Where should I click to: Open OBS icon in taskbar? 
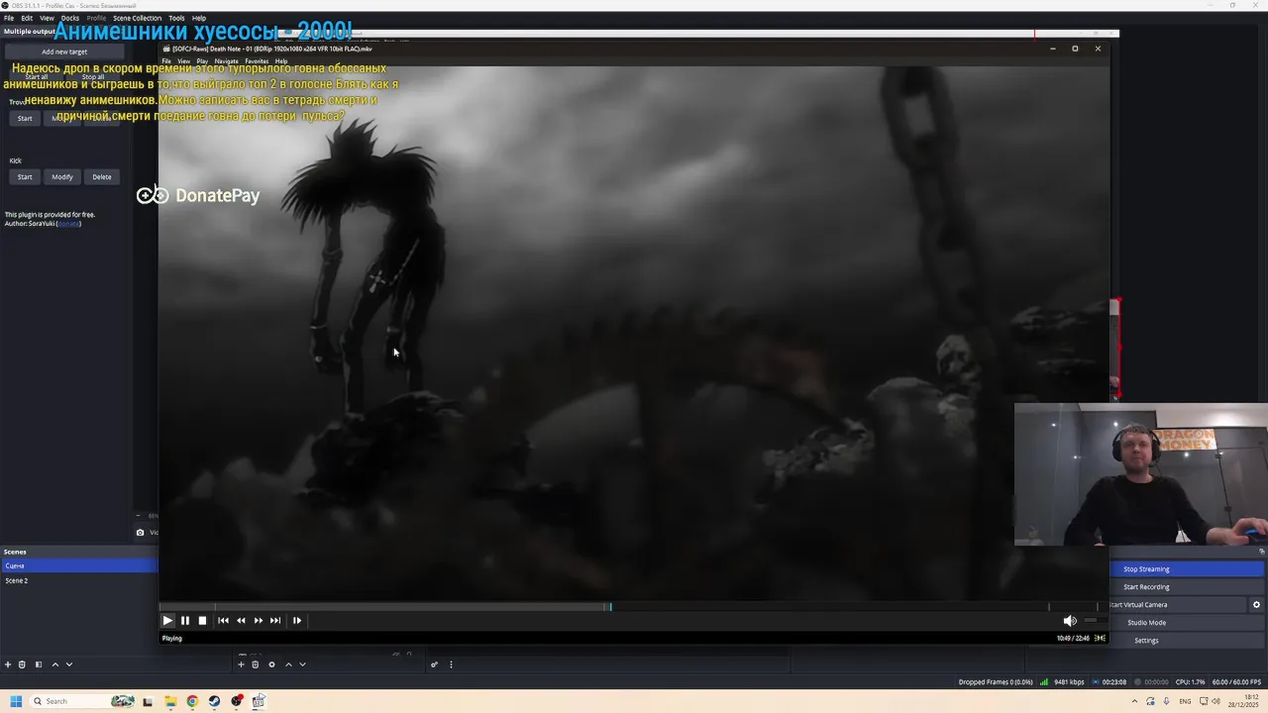[x=237, y=701]
